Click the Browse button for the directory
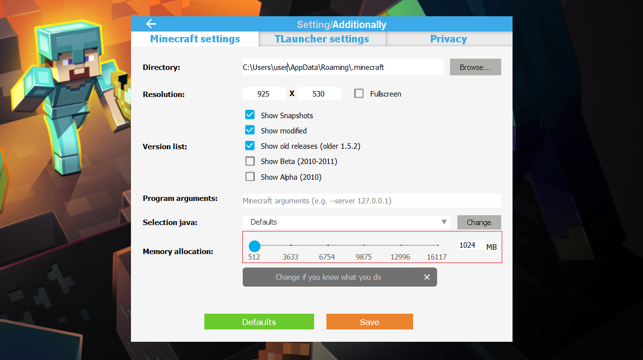643x360 pixels. click(475, 67)
